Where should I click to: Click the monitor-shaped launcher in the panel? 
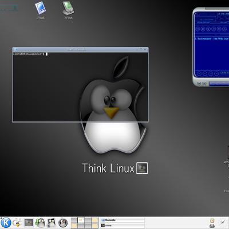point(29,223)
